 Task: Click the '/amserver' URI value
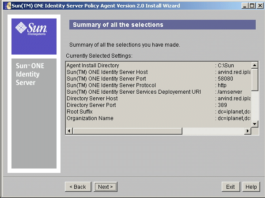230,92
